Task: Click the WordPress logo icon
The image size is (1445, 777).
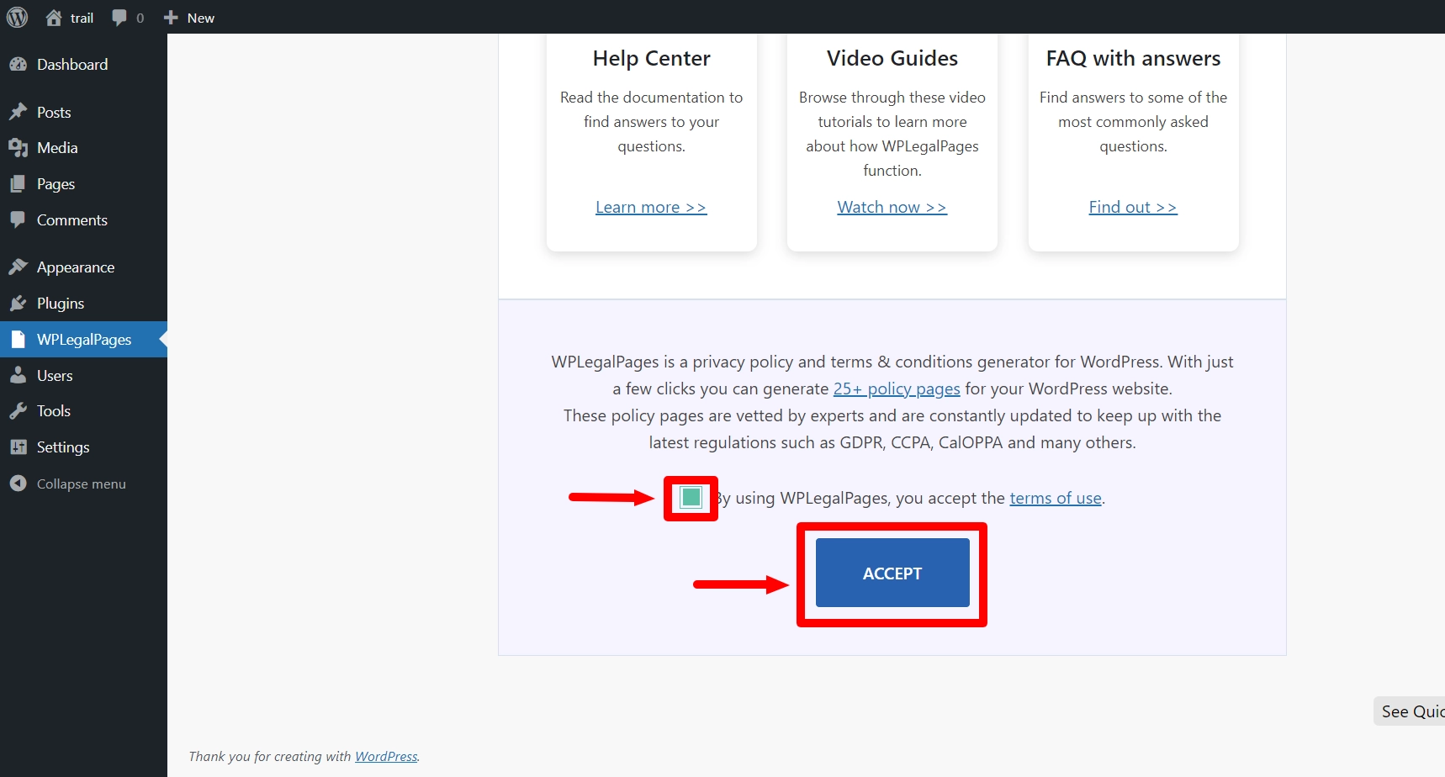Action: (x=18, y=18)
